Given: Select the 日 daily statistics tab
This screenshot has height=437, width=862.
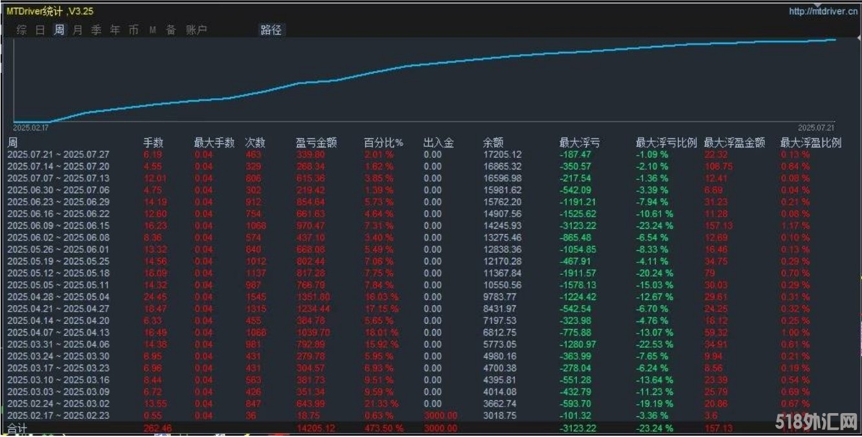Looking at the screenshot, I should (40, 30).
